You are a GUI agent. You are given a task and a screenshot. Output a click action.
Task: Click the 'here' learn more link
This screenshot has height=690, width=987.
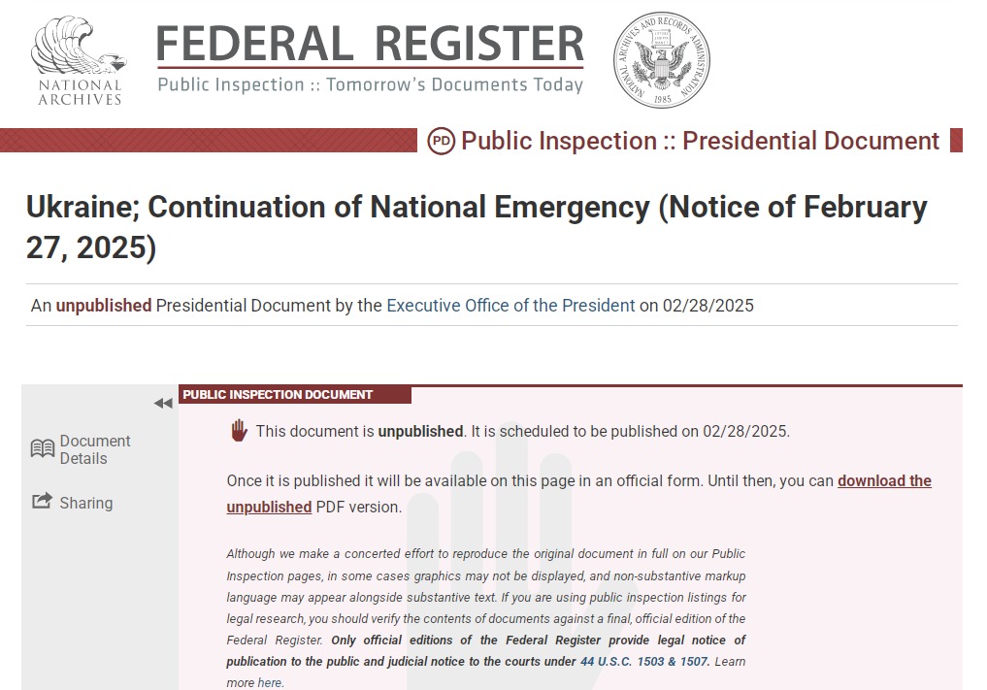[x=270, y=683]
